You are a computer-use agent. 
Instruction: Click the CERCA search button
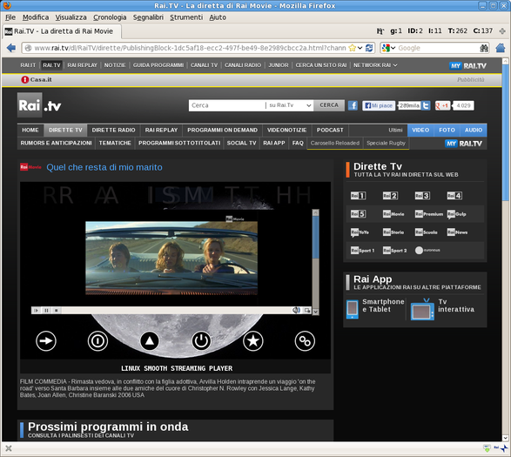329,105
